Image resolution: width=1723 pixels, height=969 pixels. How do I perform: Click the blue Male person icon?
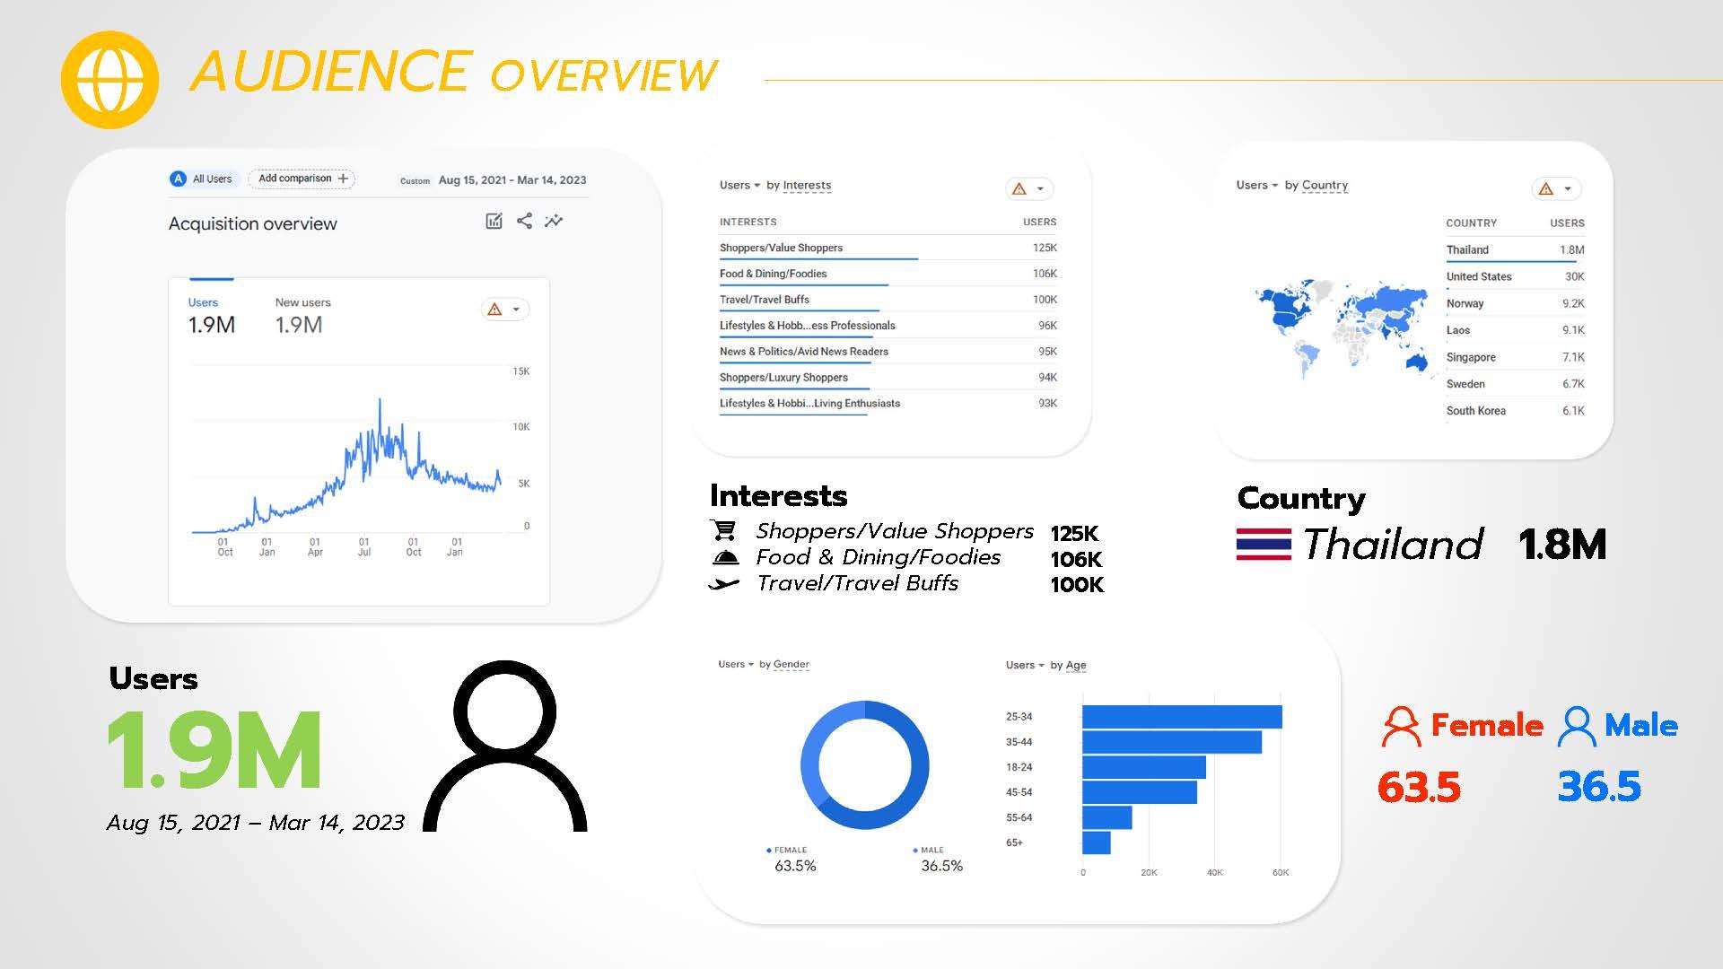pyautogui.click(x=1577, y=727)
